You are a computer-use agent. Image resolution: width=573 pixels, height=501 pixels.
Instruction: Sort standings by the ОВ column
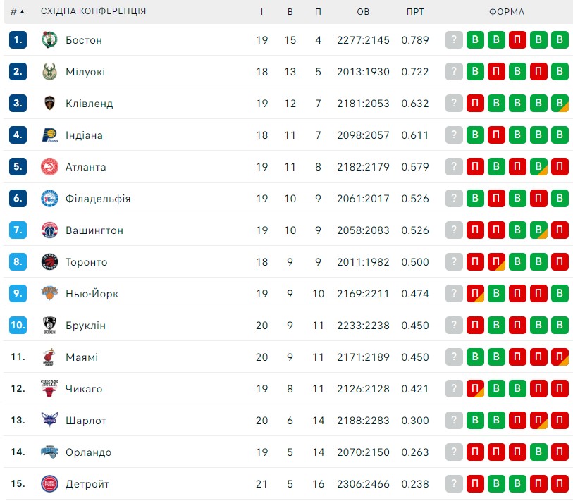click(x=363, y=12)
